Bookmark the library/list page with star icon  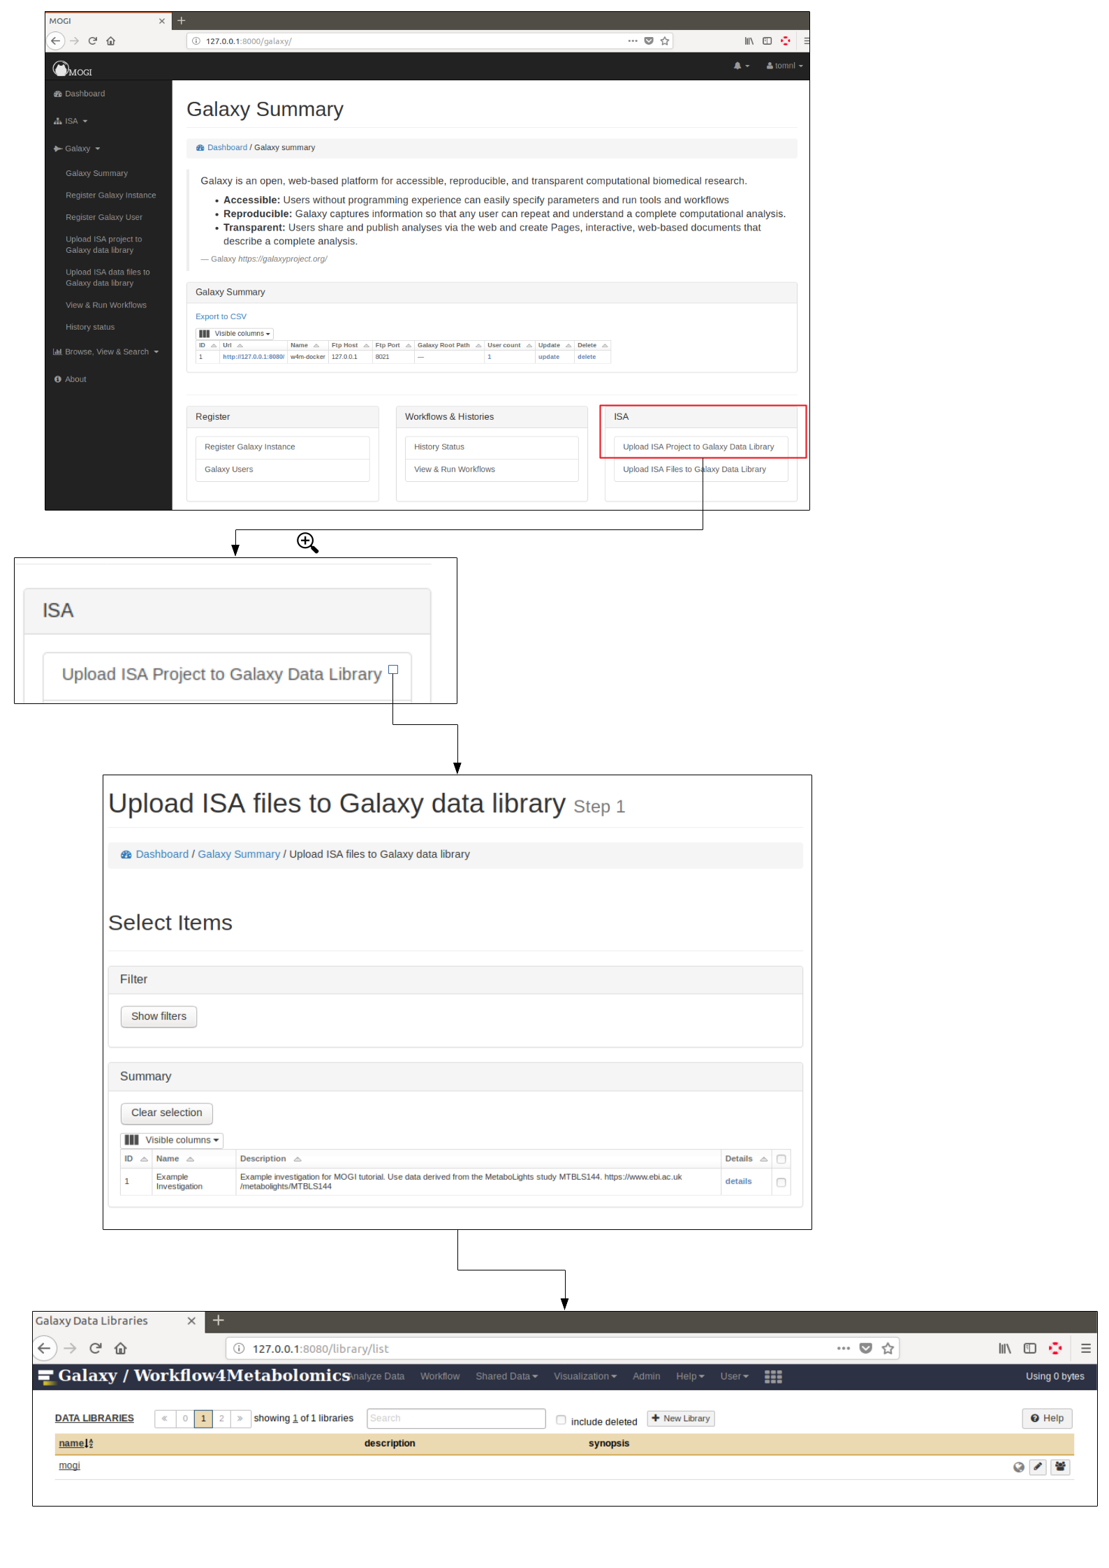[x=888, y=1349]
